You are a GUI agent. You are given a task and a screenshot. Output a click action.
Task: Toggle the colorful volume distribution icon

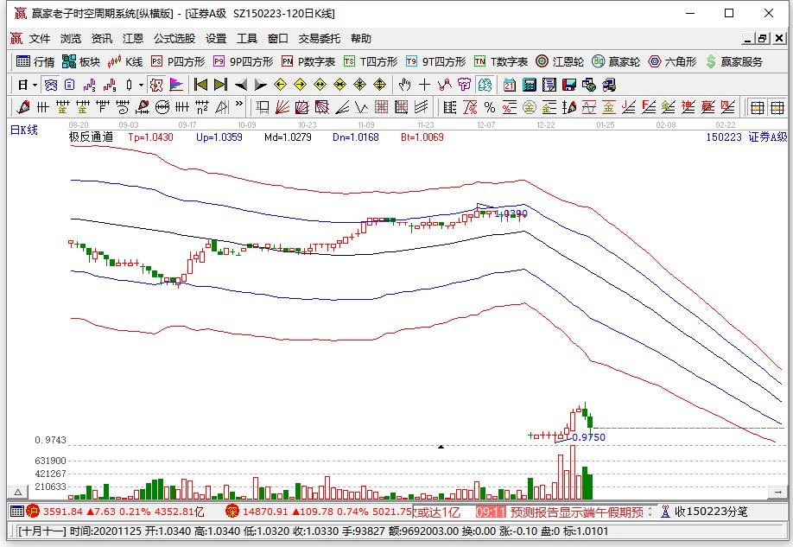tap(176, 85)
